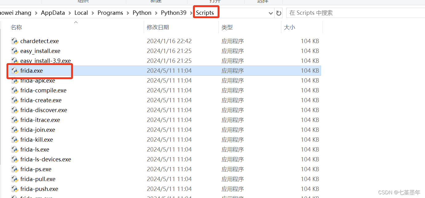
Task: Click the frida-itrace.exe file icon
Action: click(x=14, y=120)
